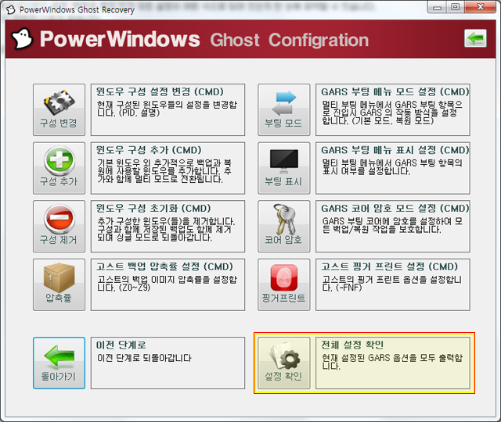Screen dimensions: 501x422
Task: Click the 구성 추가 green plus button
Action: click(x=59, y=168)
